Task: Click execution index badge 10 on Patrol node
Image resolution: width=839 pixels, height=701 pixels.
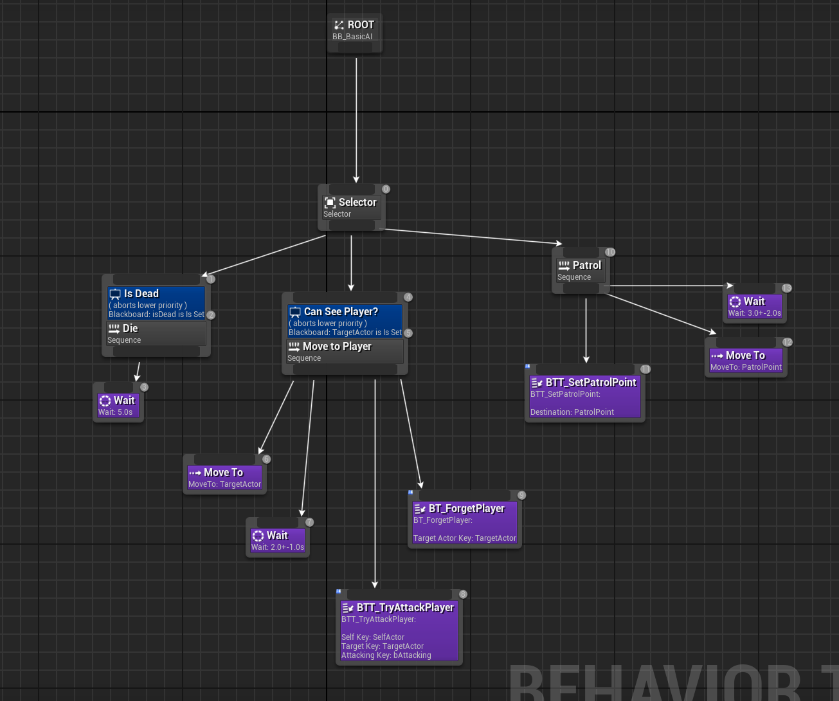Action: 610,252
